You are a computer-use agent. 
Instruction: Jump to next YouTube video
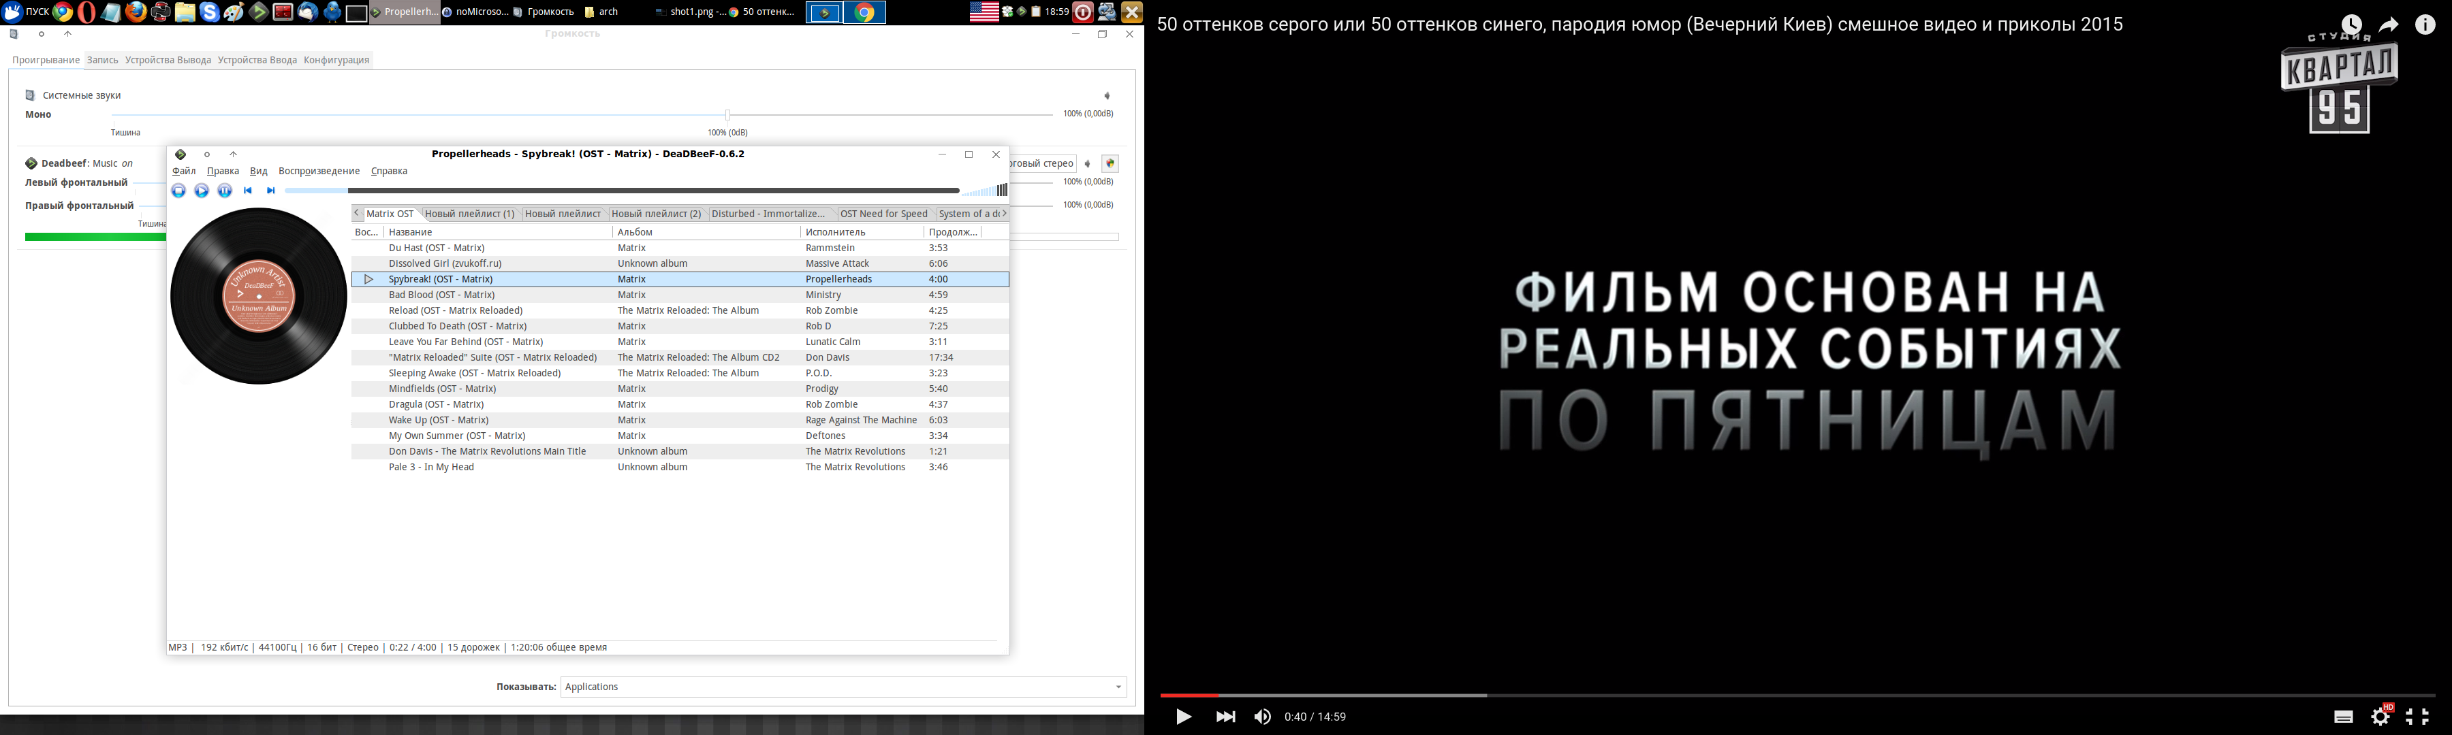(1226, 717)
